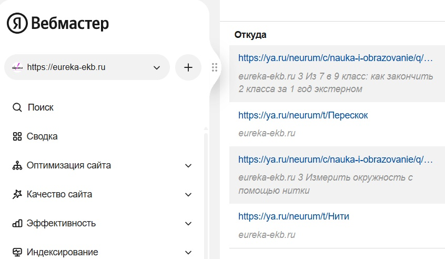Open the ya.ru/neurum/t/Перескок link
445x259 pixels.
click(303, 115)
